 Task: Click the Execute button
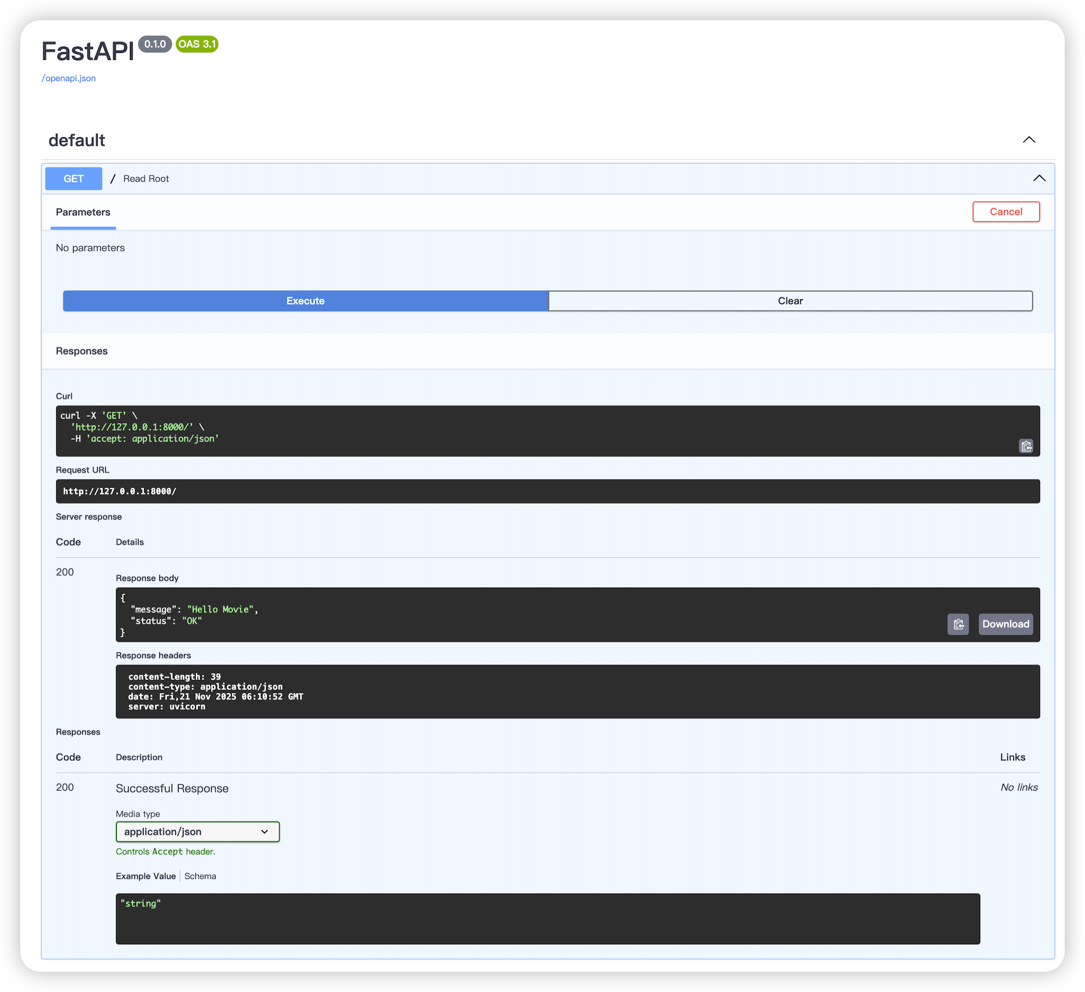[306, 301]
